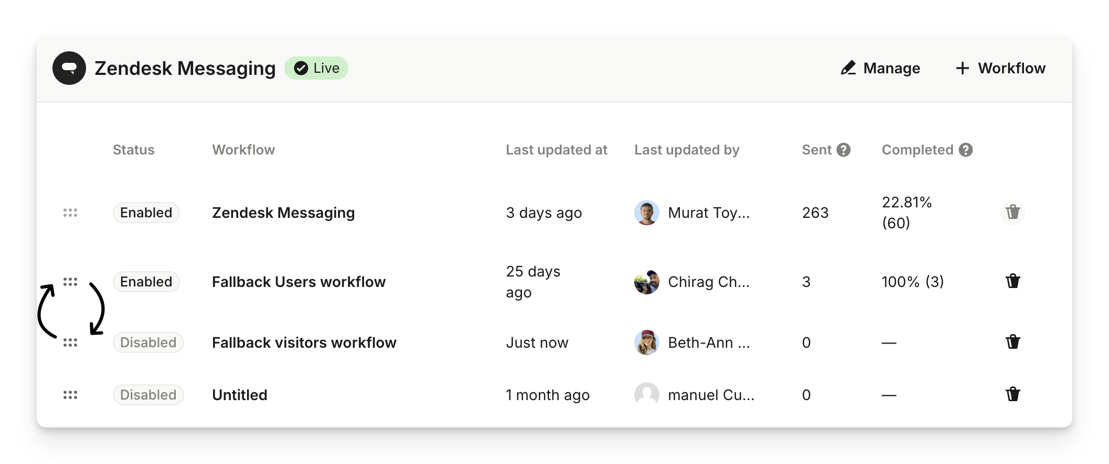Viewport: 1109px width, 464px height.
Task: Grab drag handle for Untitled workflow
Action: pyautogui.click(x=70, y=395)
